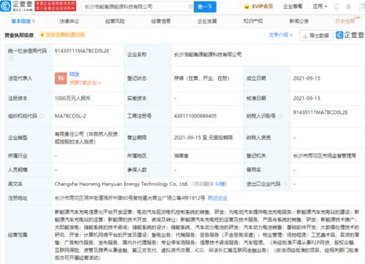The width and height of the screenshot is (365, 264).
Task: Click the legal representative's orange avatar
Action: (61, 78)
